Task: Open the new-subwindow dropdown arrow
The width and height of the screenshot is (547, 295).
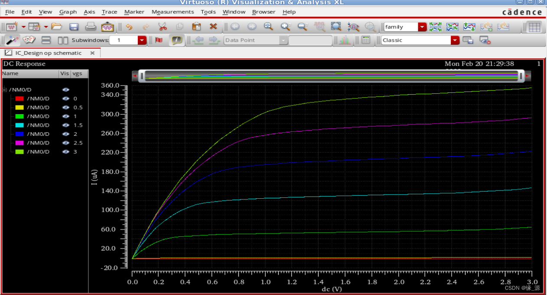Action: pyautogui.click(x=46, y=27)
